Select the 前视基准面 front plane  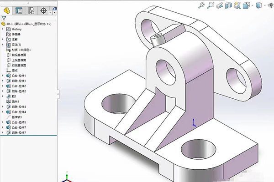click(16, 55)
